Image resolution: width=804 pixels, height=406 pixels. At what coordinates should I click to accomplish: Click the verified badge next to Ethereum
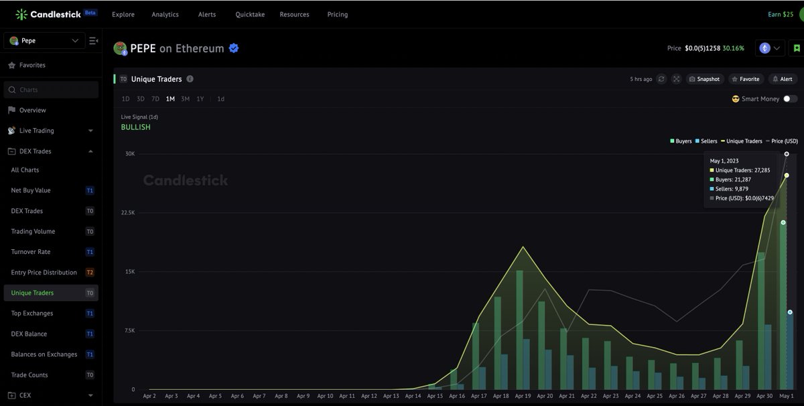(234, 48)
